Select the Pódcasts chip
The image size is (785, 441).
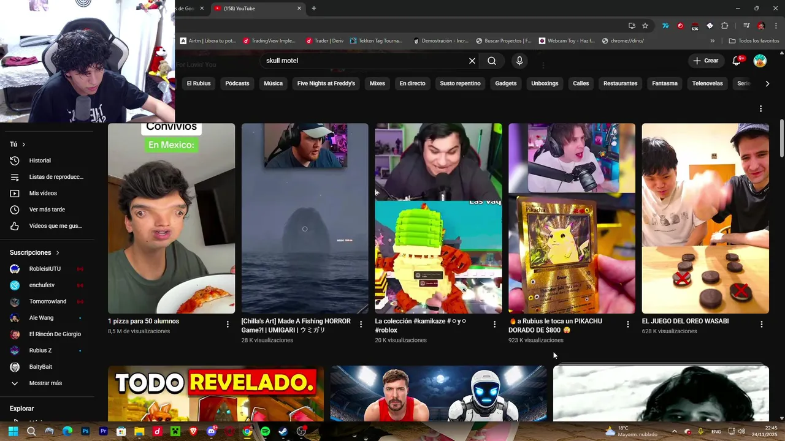click(237, 83)
